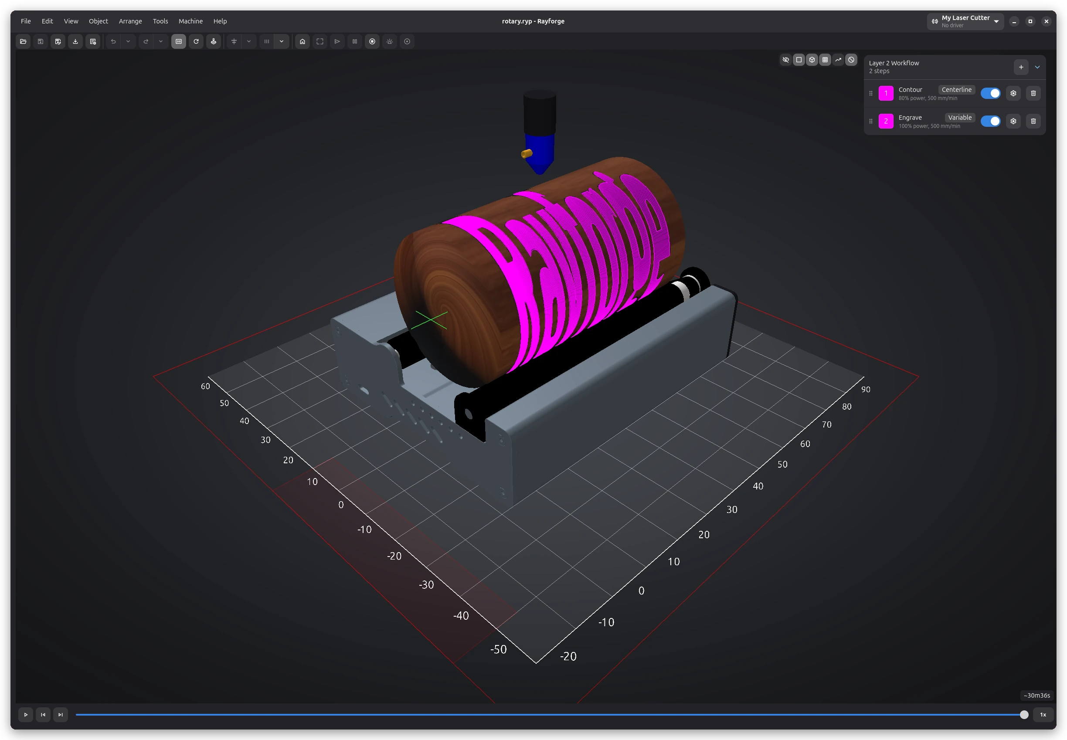Home the machine with the house icon
The height and width of the screenshot is (740, 1067).
pos(302,41)
